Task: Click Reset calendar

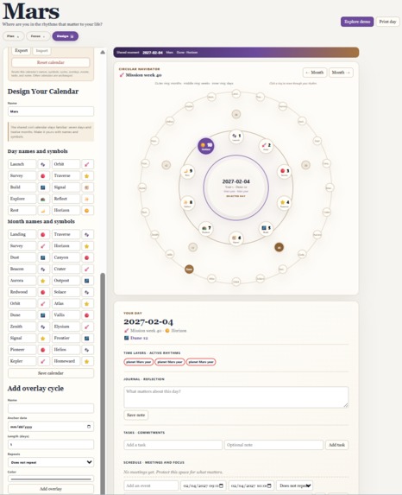Action: point(51,62)
